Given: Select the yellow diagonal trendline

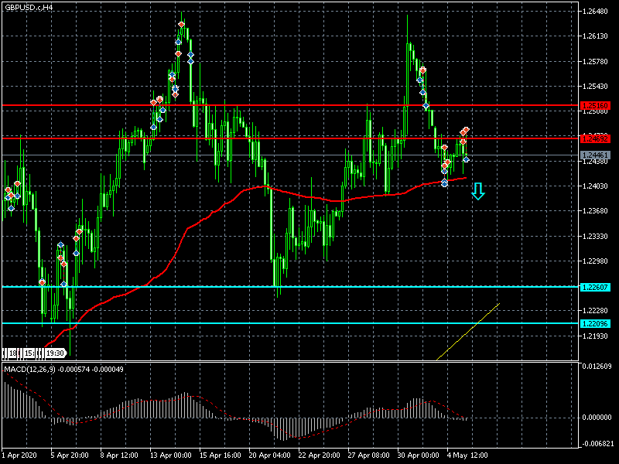Looking at the screenshot, I should [468, 332].
